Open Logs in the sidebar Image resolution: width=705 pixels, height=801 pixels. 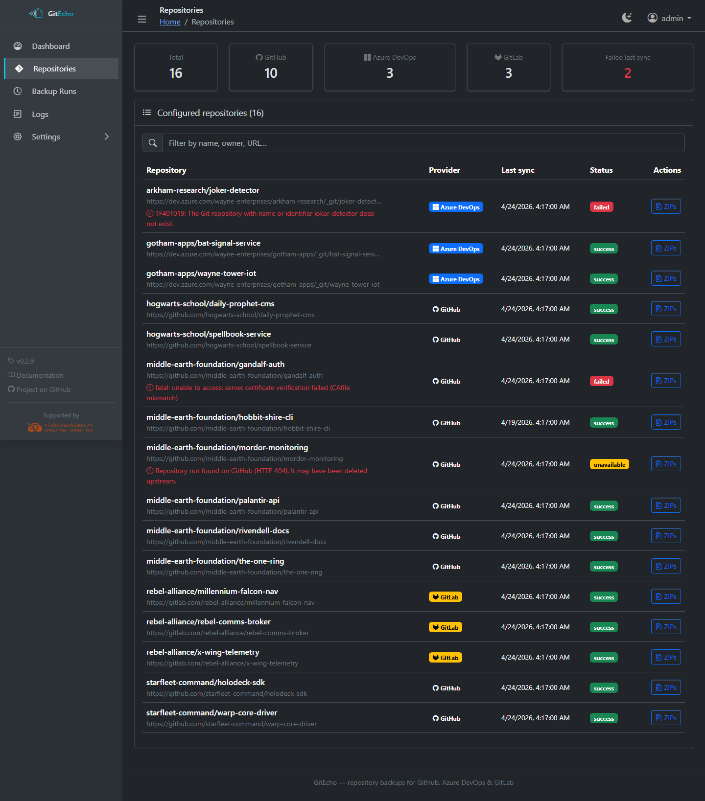[x=40, y=114]
